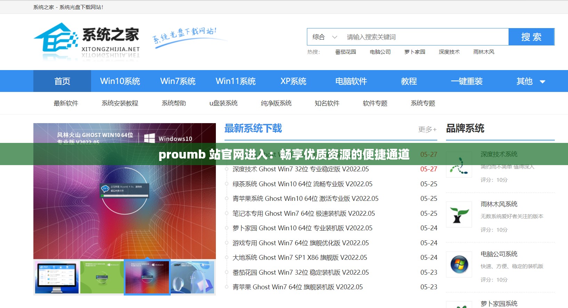Open the 知名软件 sub-menu link
This screenshot has width=568, height=308.
coord(327,103)
